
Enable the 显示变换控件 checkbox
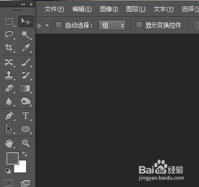pyautogui.click(x=139, y=25)
